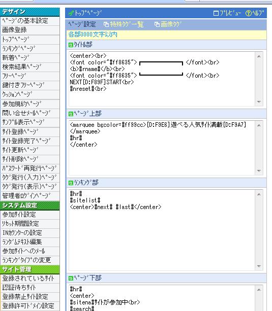This screenshot has width=272, height=311.
Task: Click タイトル部 scrollbar up arrow
Action: coord(259,56)
